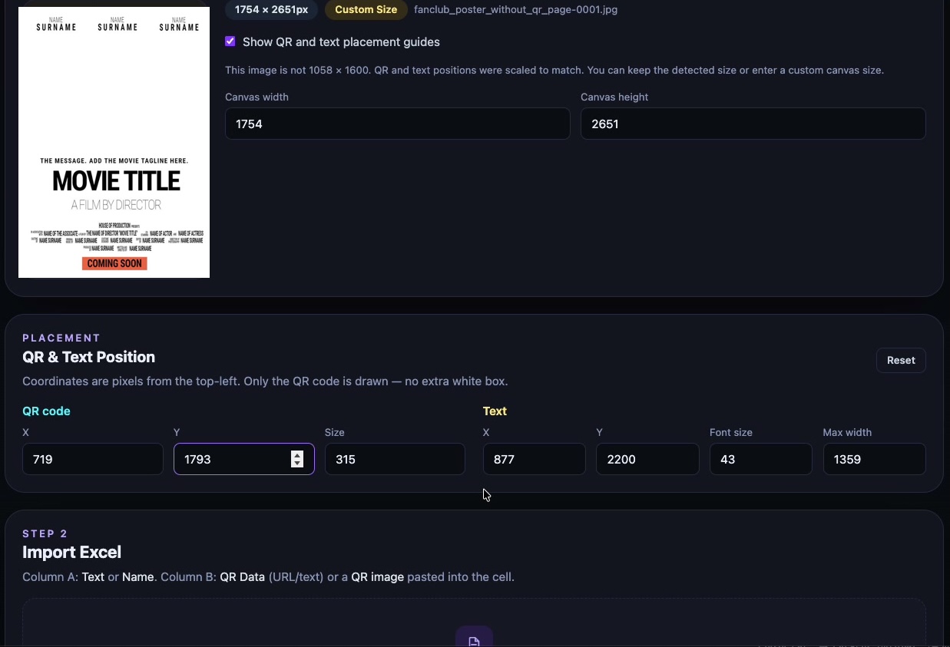Click the QR & Text Position heading

point(88,357)
